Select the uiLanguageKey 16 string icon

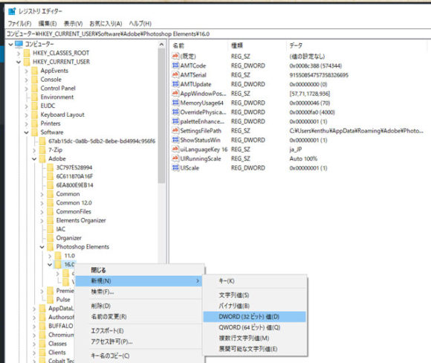pos(175,150)
